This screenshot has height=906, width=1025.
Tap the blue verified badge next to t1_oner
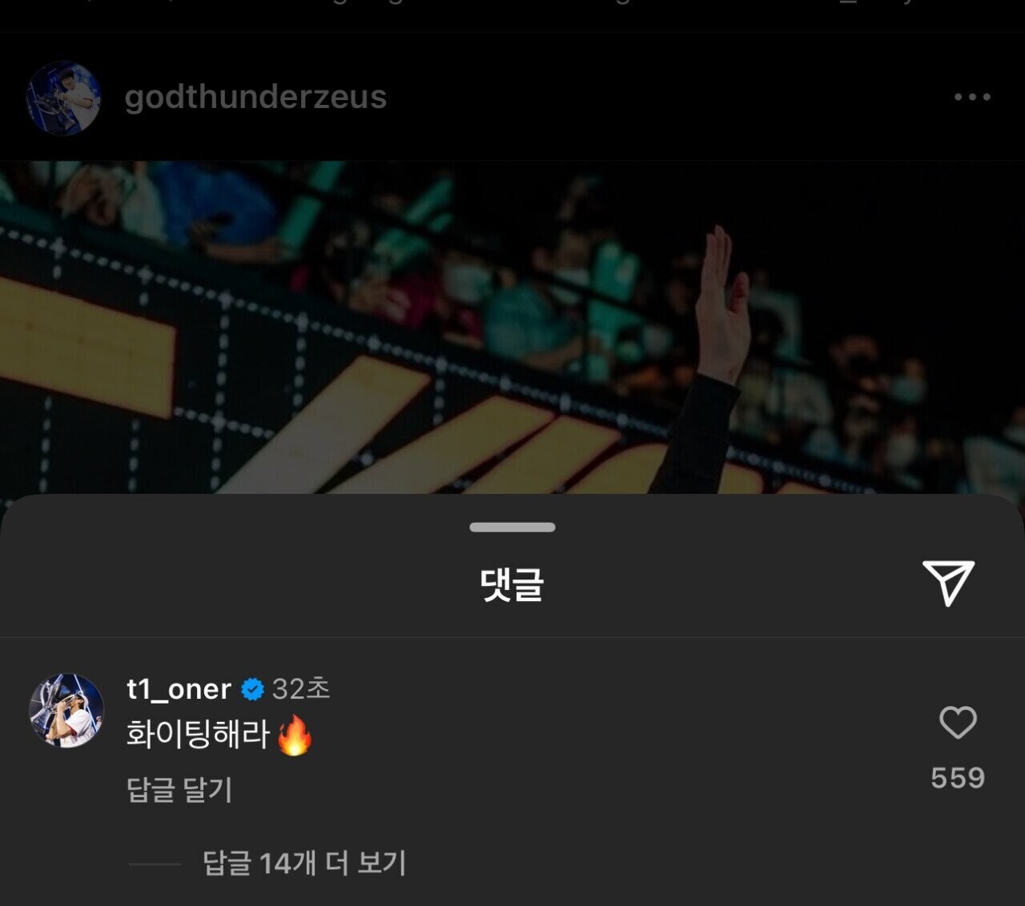click(x=252, y=689)
